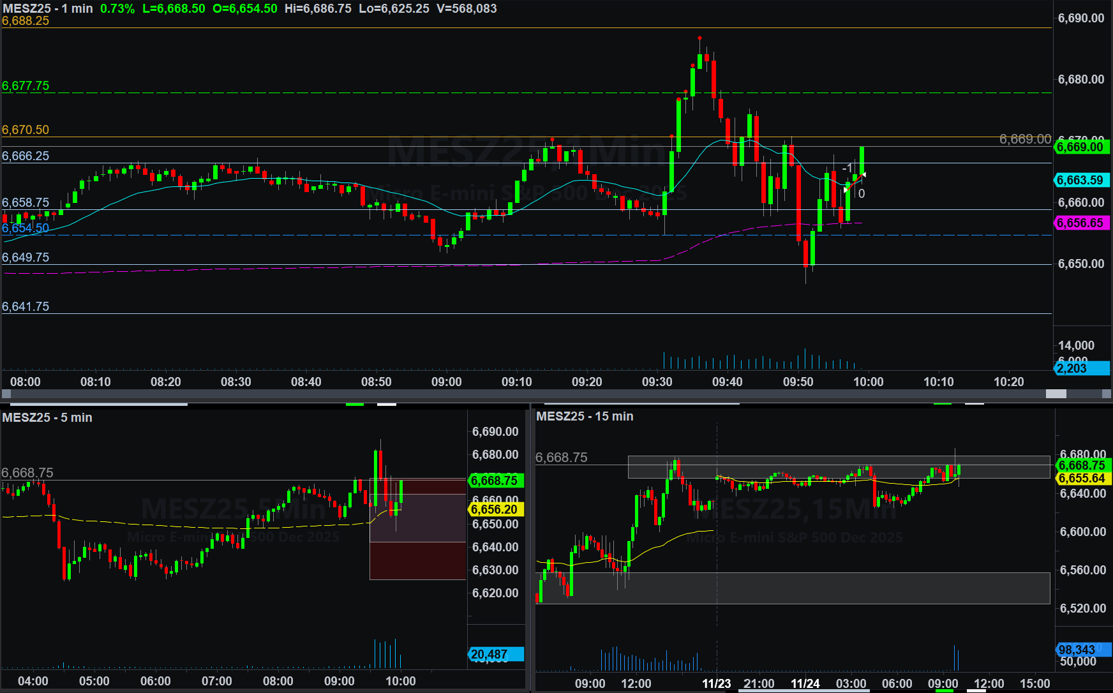Viewport: 1113px width, 693px height.
Task: Click the 6,670.50 orange horizontal level label
Action: coord(26,130)
